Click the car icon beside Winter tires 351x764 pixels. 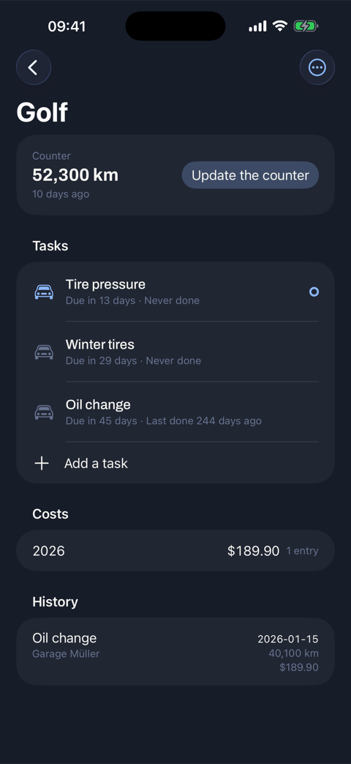click(x=44, y=352)
